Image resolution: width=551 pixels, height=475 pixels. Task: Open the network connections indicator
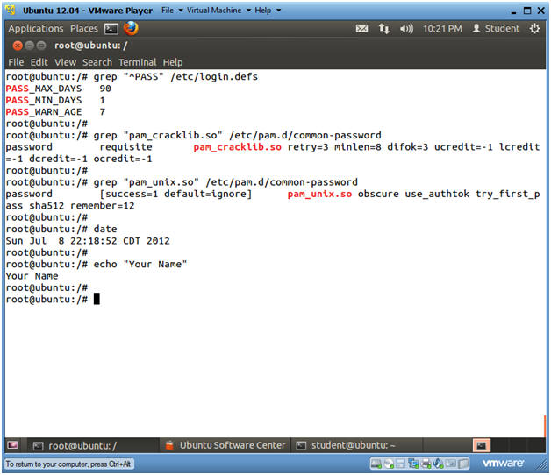pos(383,29)
